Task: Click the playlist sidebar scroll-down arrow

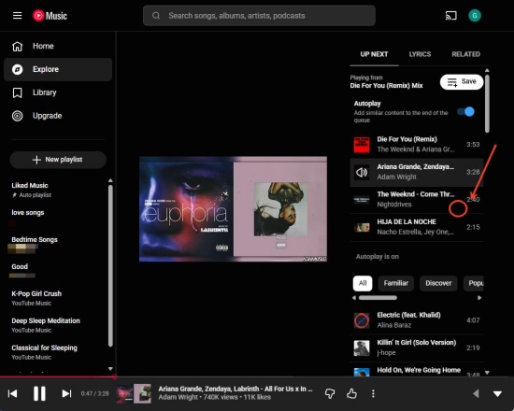Action: point(110,369)
